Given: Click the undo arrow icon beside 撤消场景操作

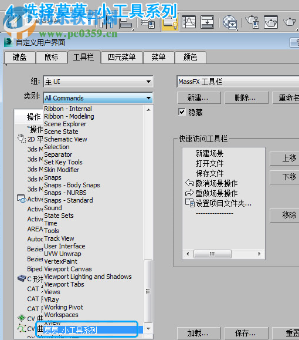Looking at the screenshot, I should tap(189, 183).
